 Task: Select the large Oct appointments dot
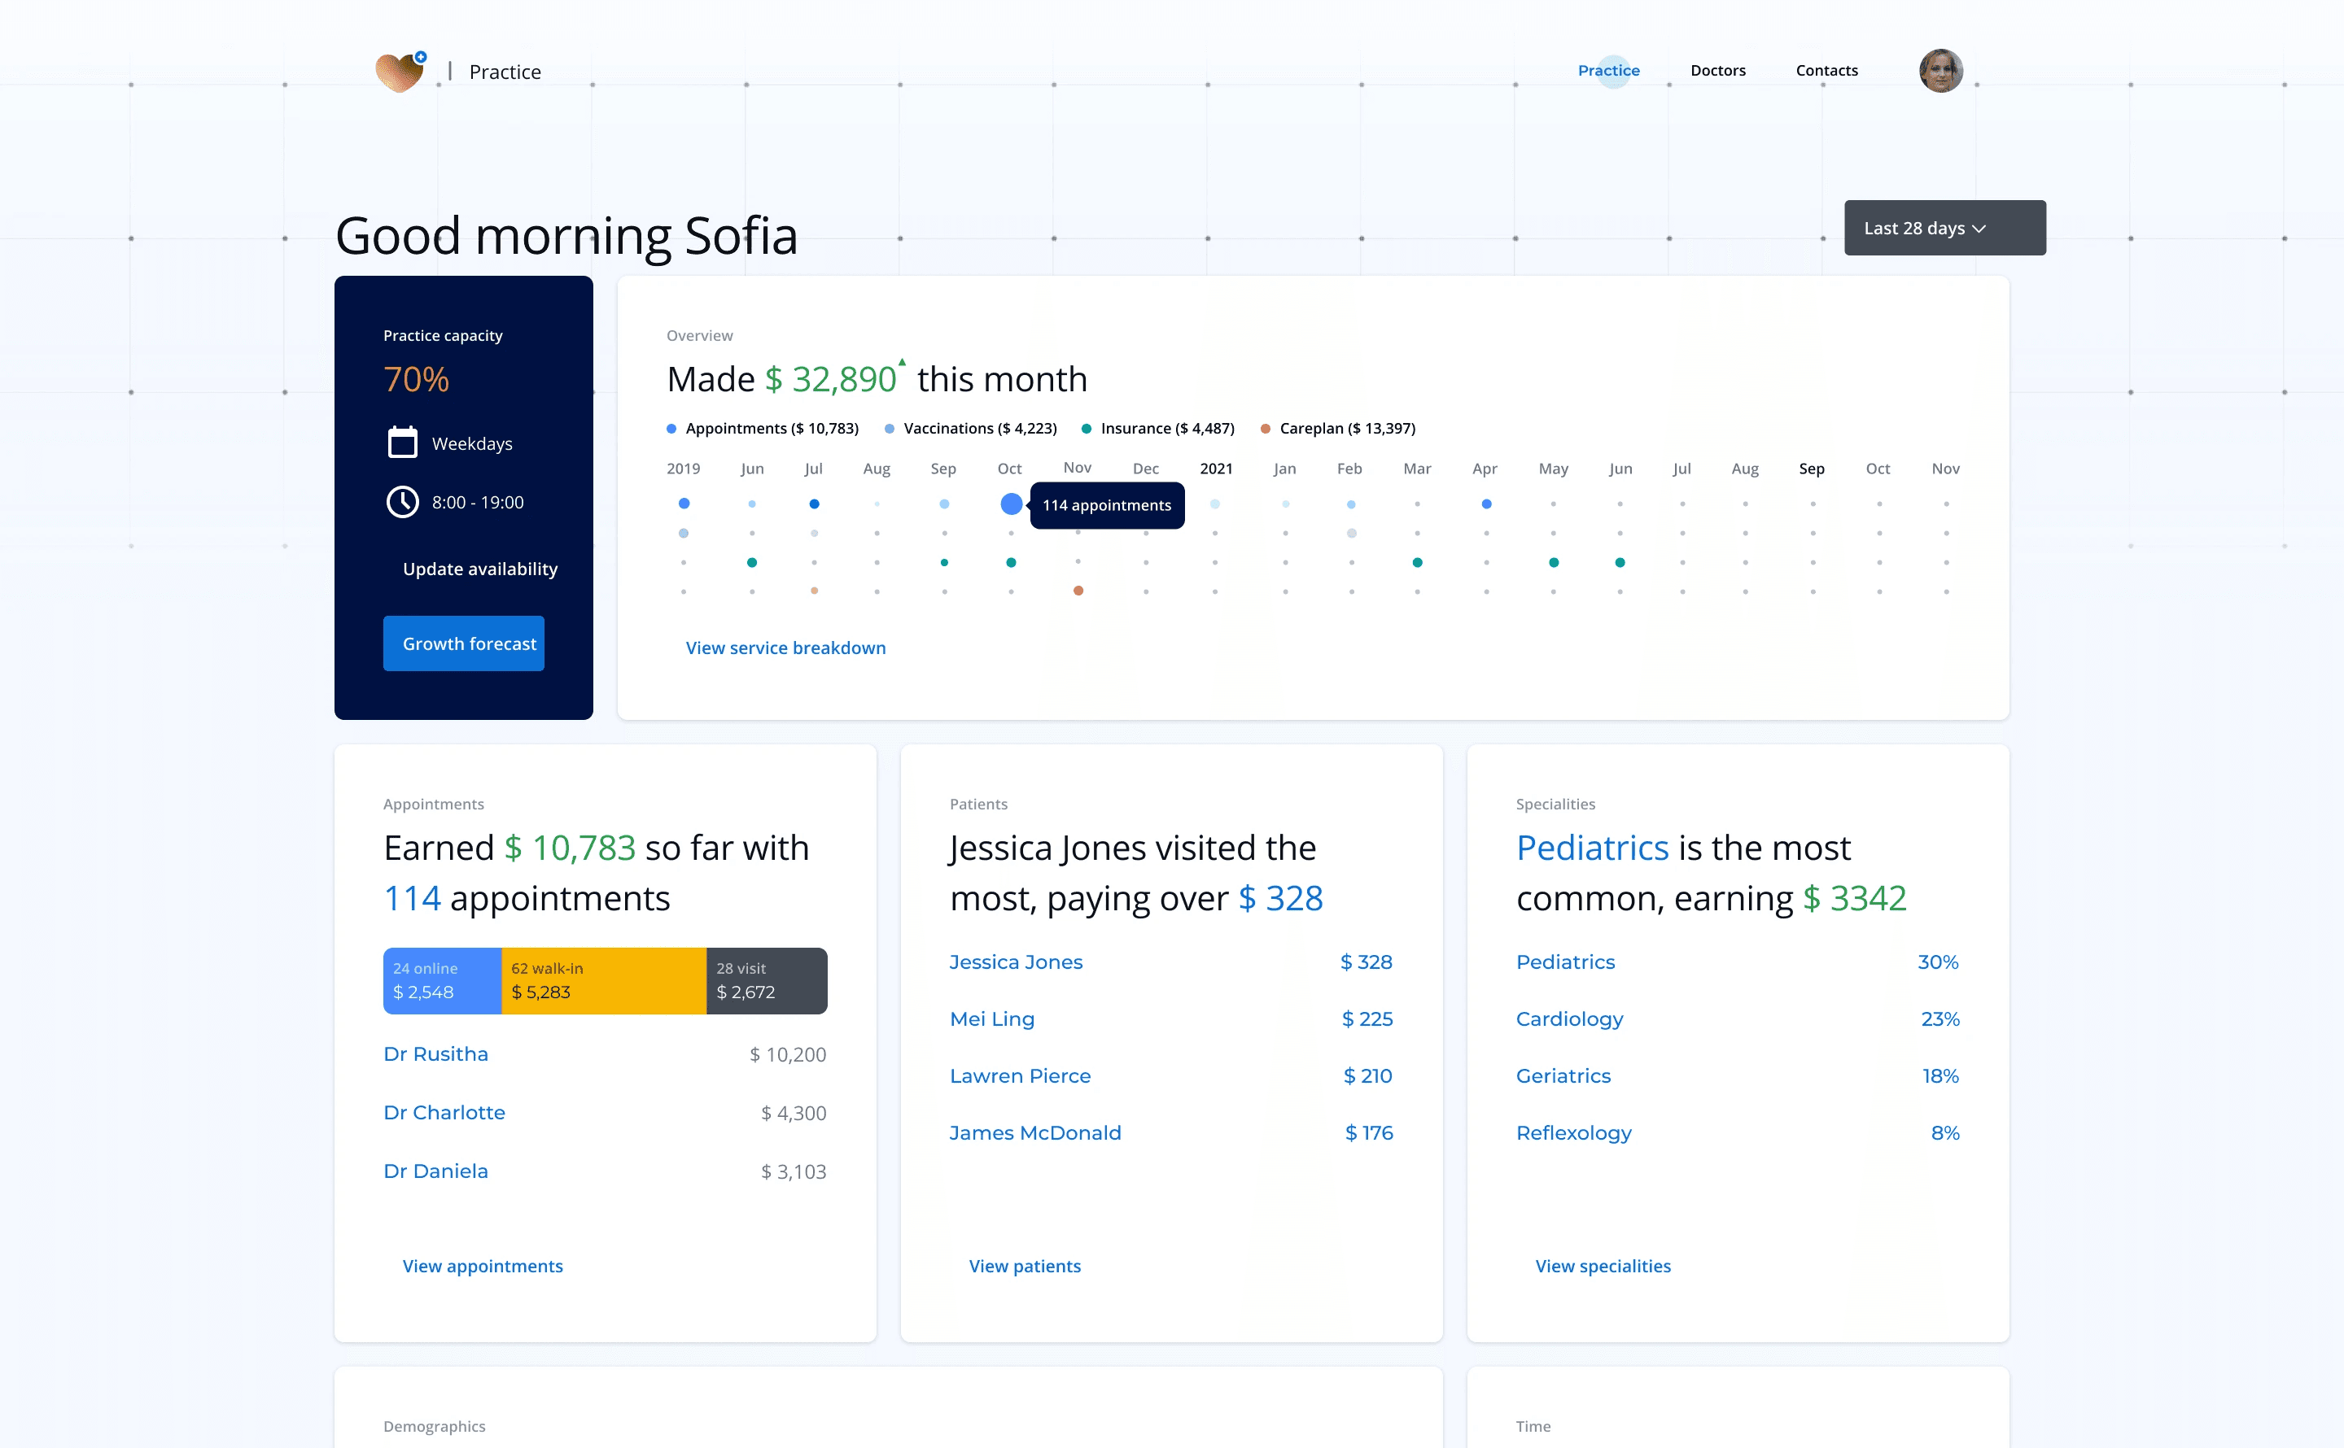point(1011,504)
